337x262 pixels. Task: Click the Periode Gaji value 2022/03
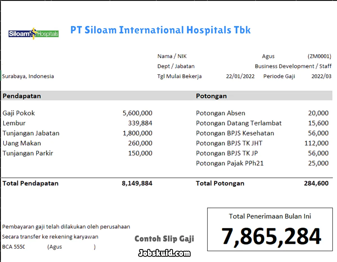tap(321, 76)
